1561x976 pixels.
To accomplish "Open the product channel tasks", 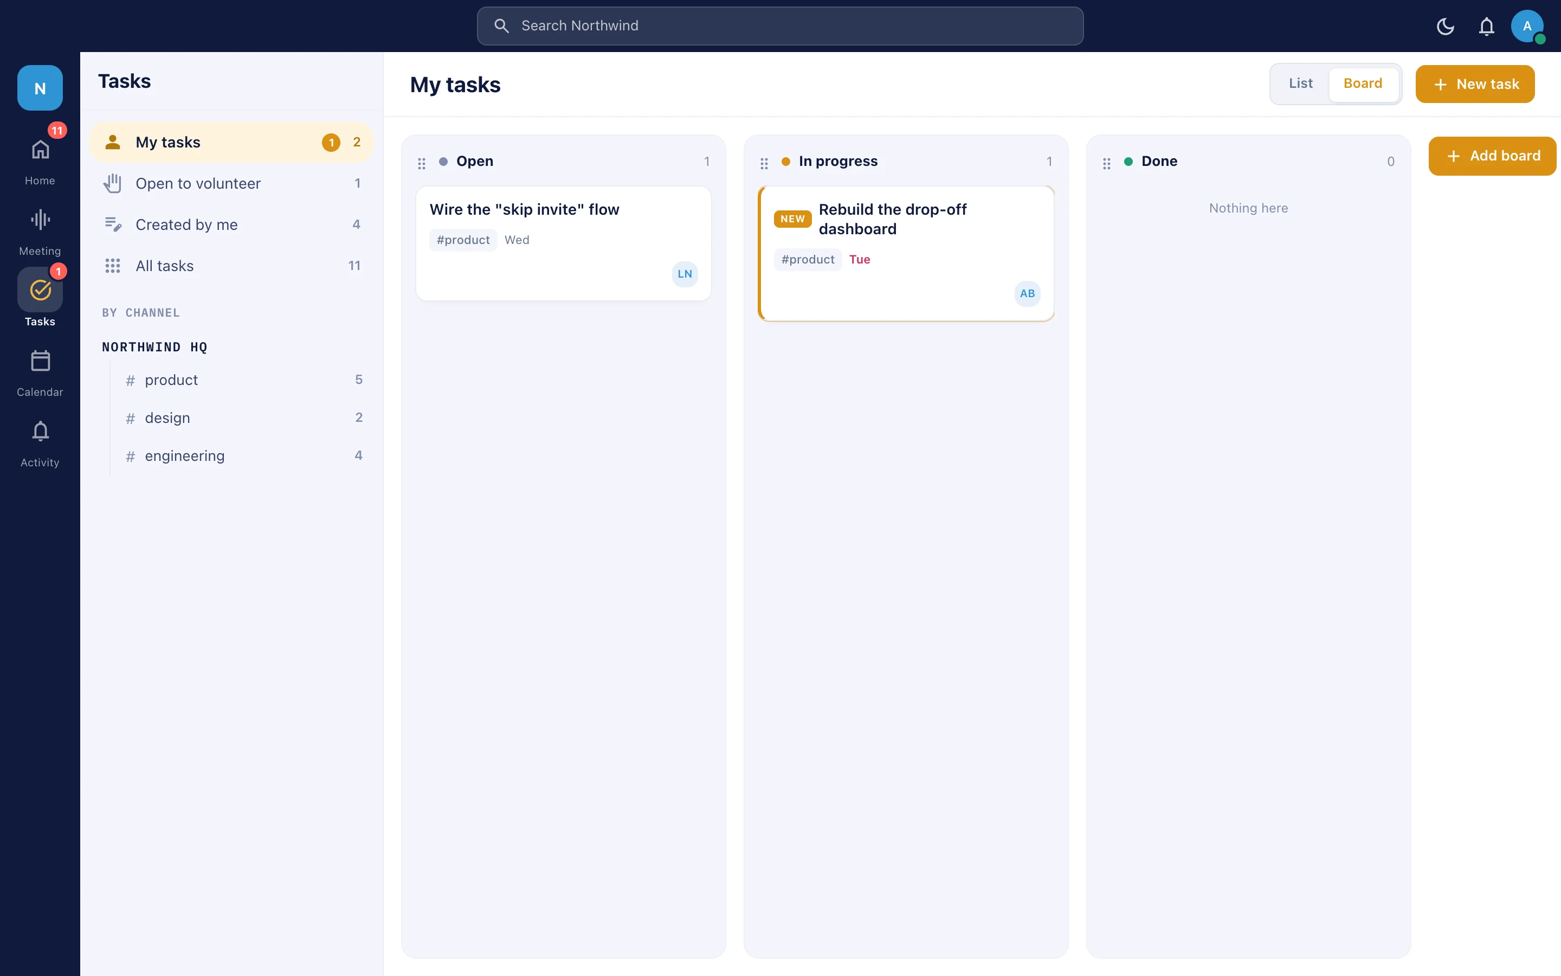I will [x=243, y=380].
